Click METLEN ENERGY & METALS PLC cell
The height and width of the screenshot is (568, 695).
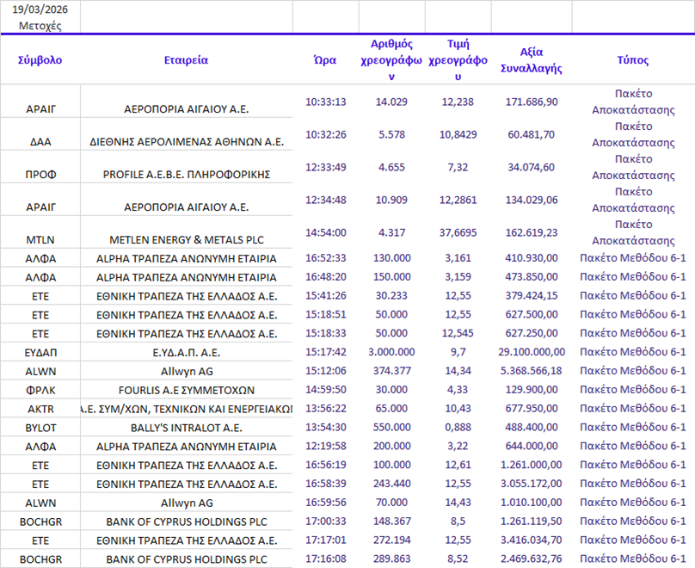[x=186, y=240]
